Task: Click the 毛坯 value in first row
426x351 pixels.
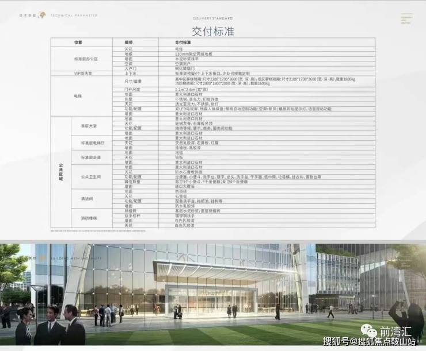Action: pyautogui.click(x=179, y=49)
